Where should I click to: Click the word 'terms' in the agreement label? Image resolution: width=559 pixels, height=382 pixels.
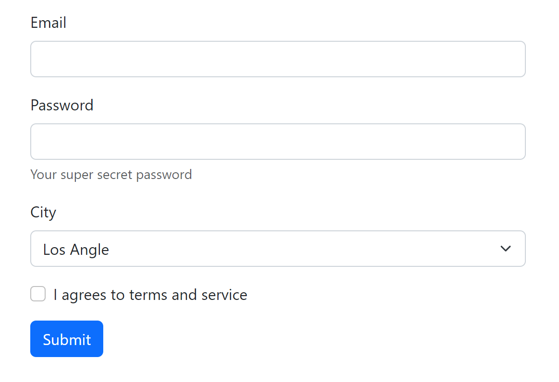coord(148,295)
